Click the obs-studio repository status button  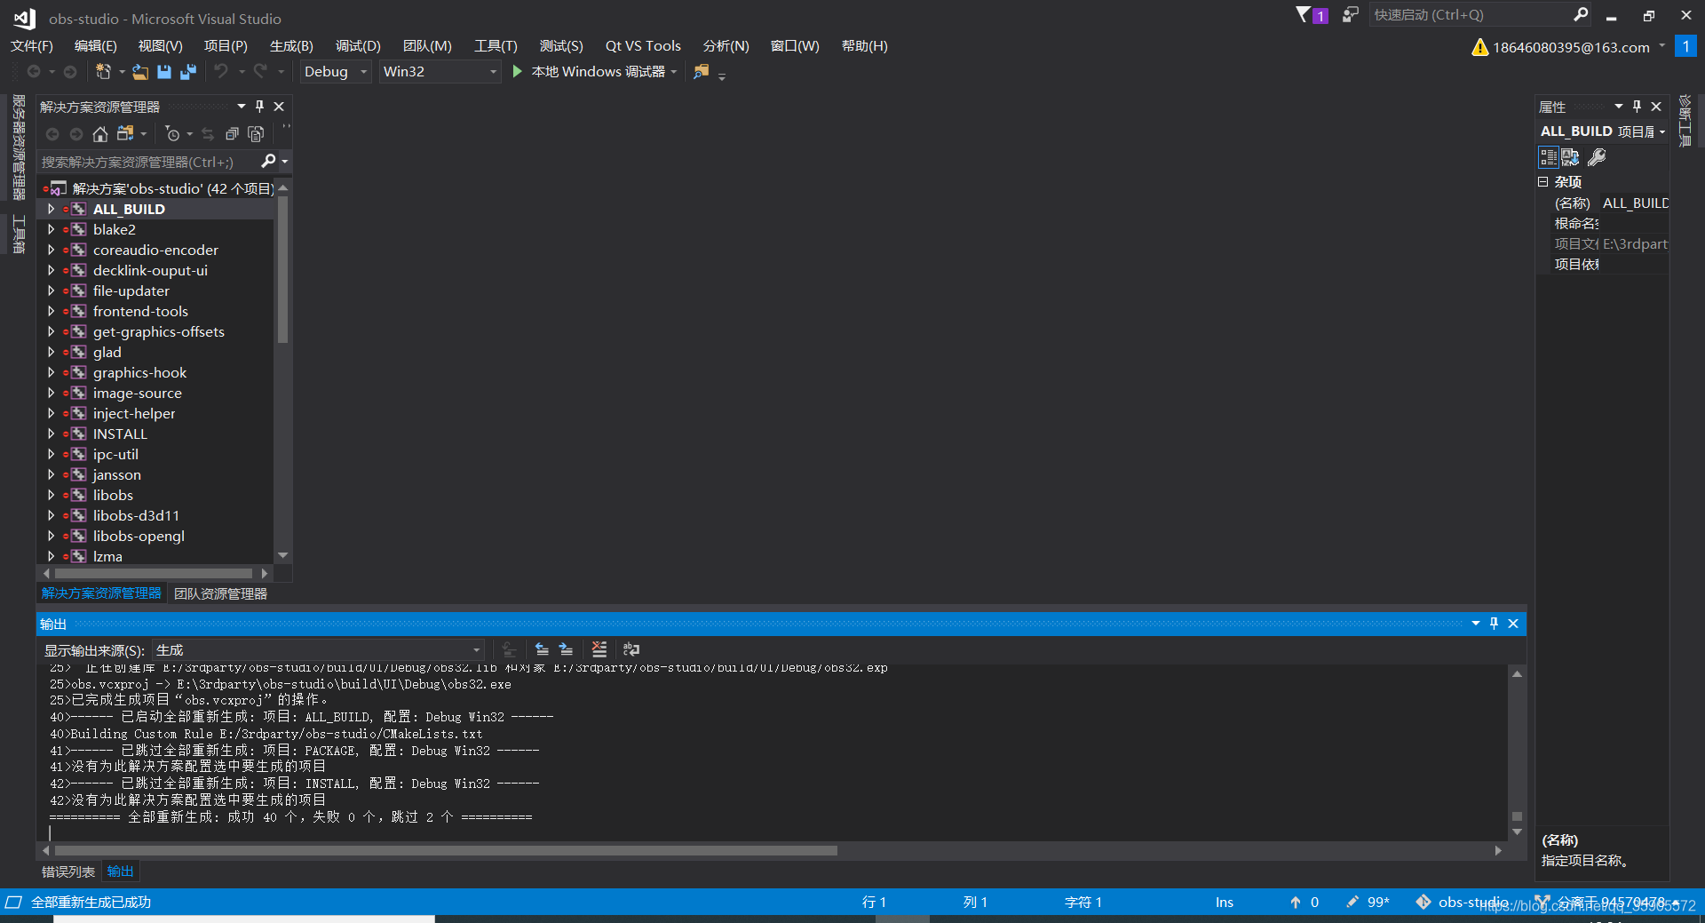[x=1463, y=902]
